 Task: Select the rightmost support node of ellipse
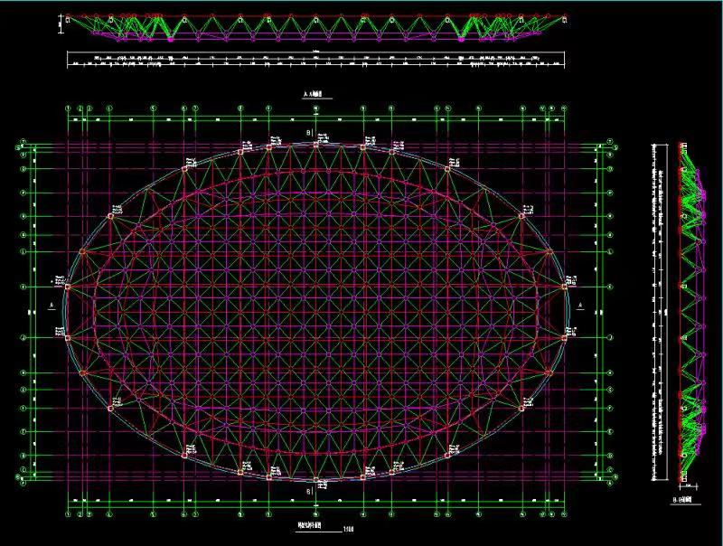pyautogui.click(x=566, y=287)
